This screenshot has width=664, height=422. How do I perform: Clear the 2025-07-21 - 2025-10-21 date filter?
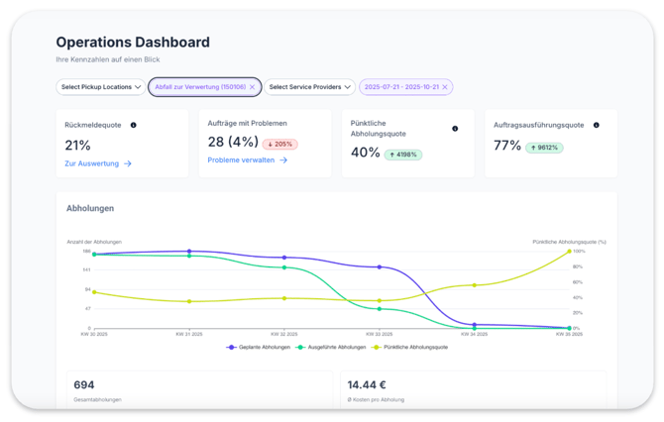(445, 87)
